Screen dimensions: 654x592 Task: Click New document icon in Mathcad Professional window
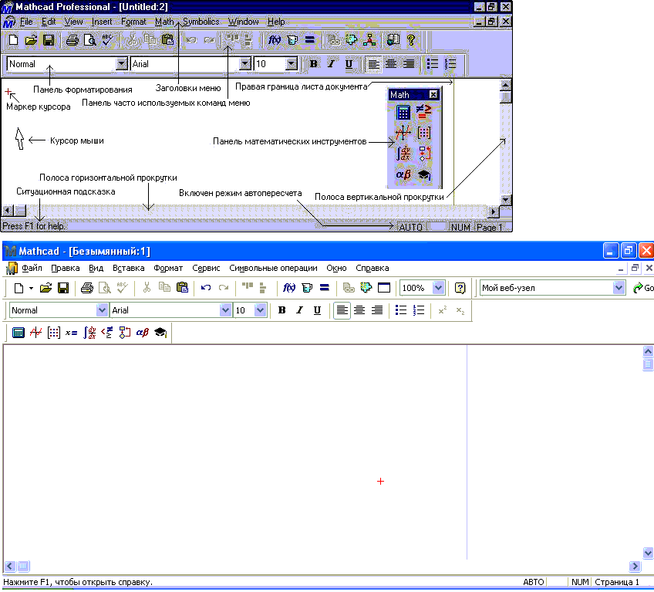click(x=13, y=40)
